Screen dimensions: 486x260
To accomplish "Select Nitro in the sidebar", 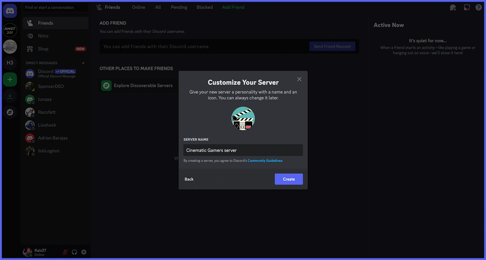I will click(43, 36).
